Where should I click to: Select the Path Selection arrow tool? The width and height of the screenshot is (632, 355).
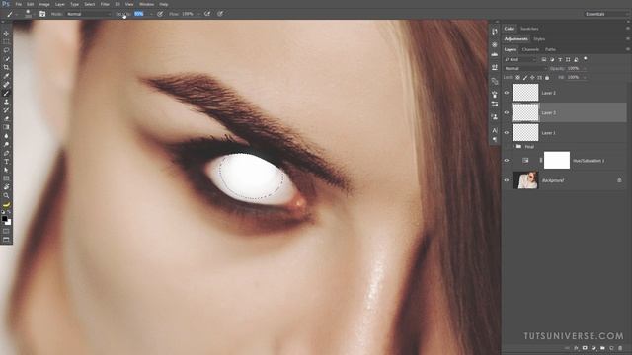click(x=6, y=170)
